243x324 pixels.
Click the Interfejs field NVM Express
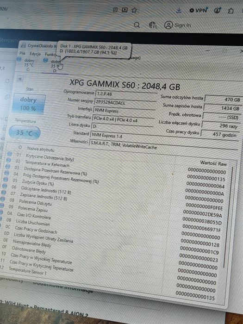124,112
